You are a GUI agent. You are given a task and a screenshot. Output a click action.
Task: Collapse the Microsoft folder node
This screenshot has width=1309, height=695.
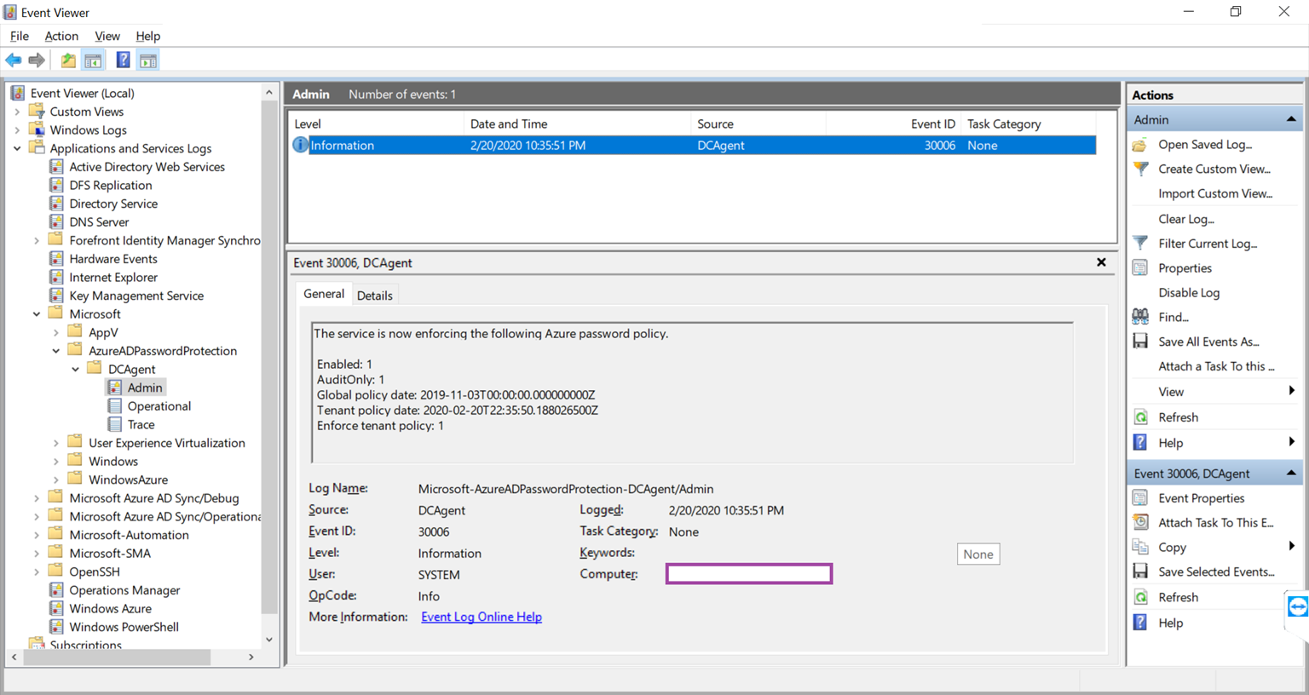tap(37, 314)
